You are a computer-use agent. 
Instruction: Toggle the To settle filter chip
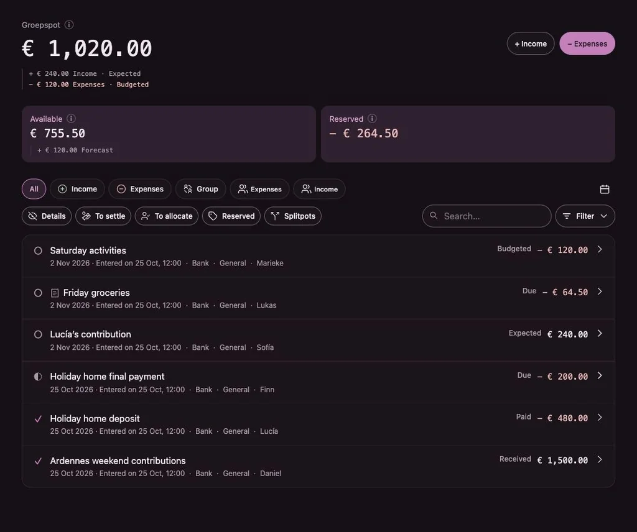tap(103, 216)
